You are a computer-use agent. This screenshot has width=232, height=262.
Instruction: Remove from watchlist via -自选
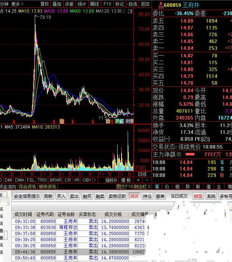pyautogui.click(x=132, y=4)
